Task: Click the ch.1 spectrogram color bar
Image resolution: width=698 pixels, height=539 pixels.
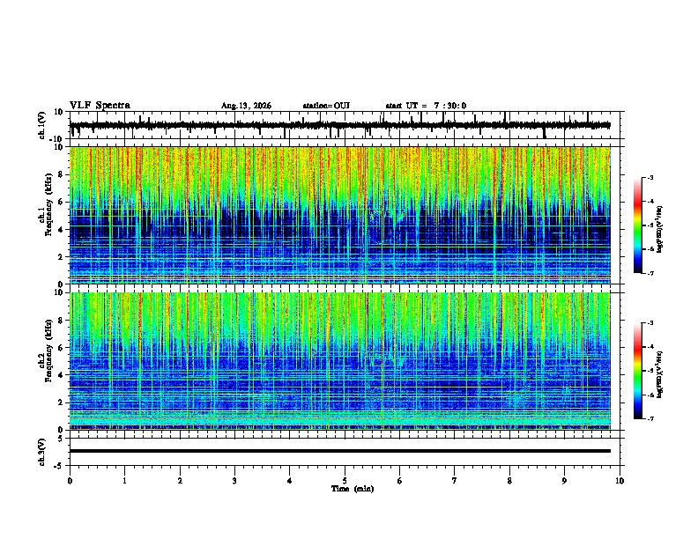Action: pos(637,225)
